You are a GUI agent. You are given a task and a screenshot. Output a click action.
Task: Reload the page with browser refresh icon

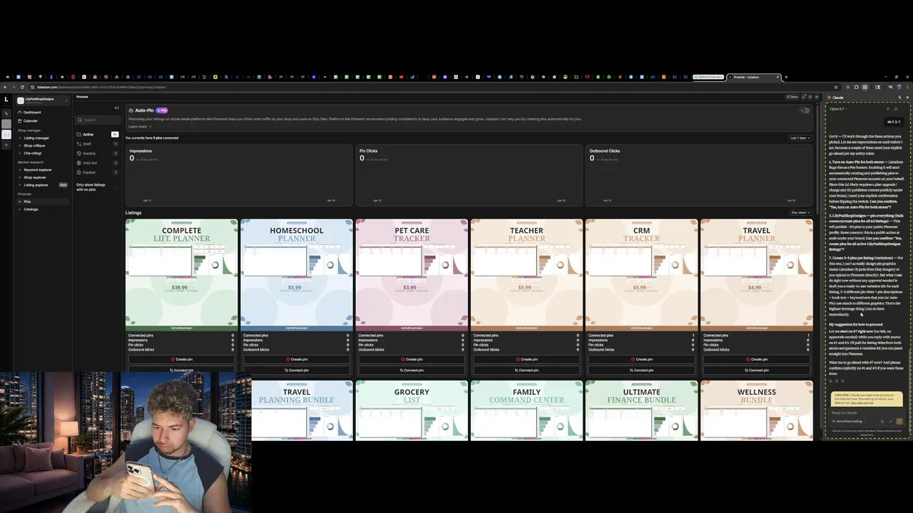pos(22,87)
